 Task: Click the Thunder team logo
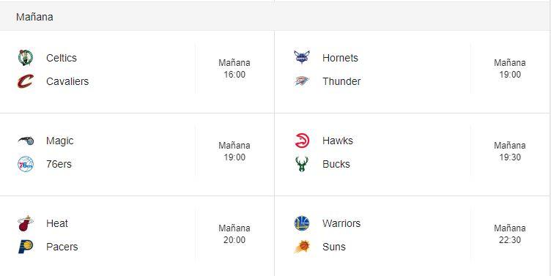(x=301, y=81)
